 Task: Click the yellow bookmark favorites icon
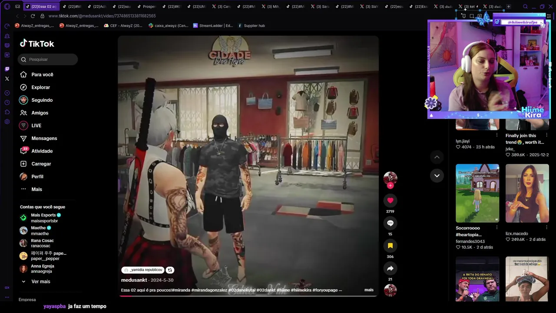390,246
